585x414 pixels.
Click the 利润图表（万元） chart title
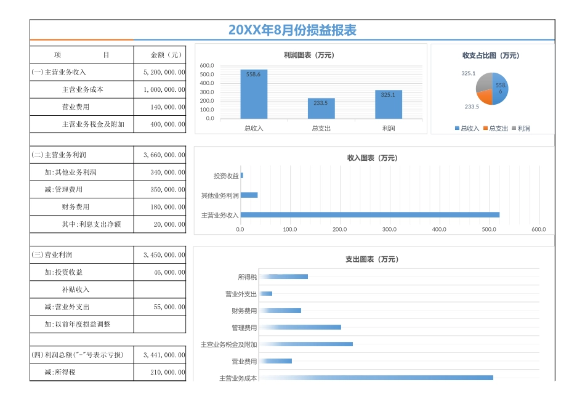click(309, 55)
